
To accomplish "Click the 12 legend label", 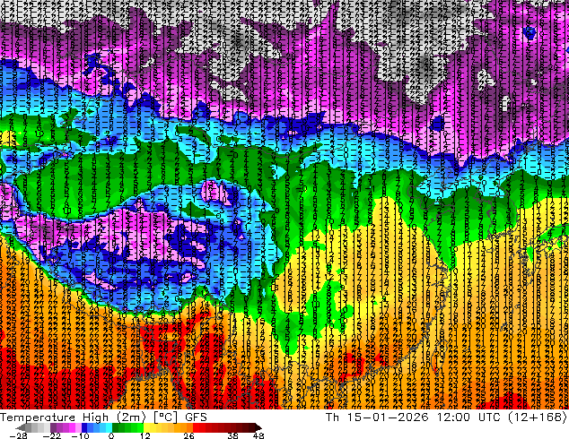I will (145, 435).
